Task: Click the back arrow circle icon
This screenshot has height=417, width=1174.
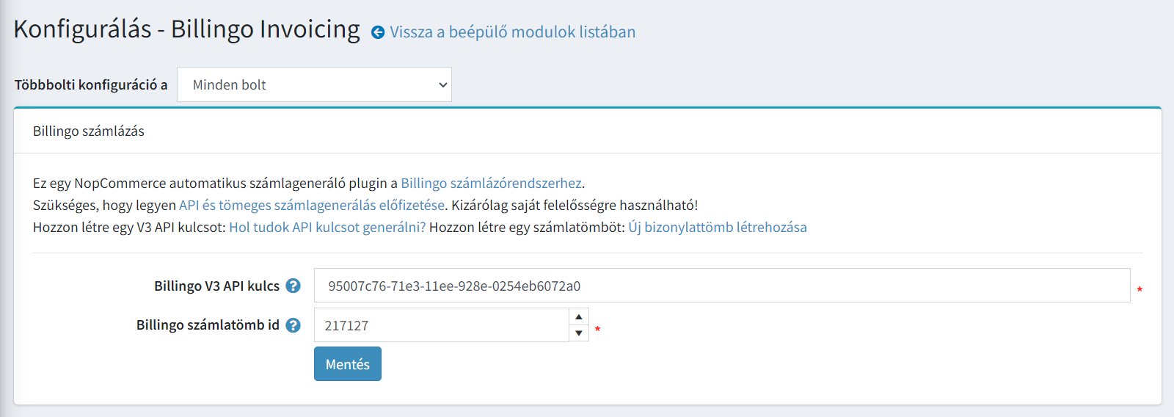Action: (x=378, y=32)
